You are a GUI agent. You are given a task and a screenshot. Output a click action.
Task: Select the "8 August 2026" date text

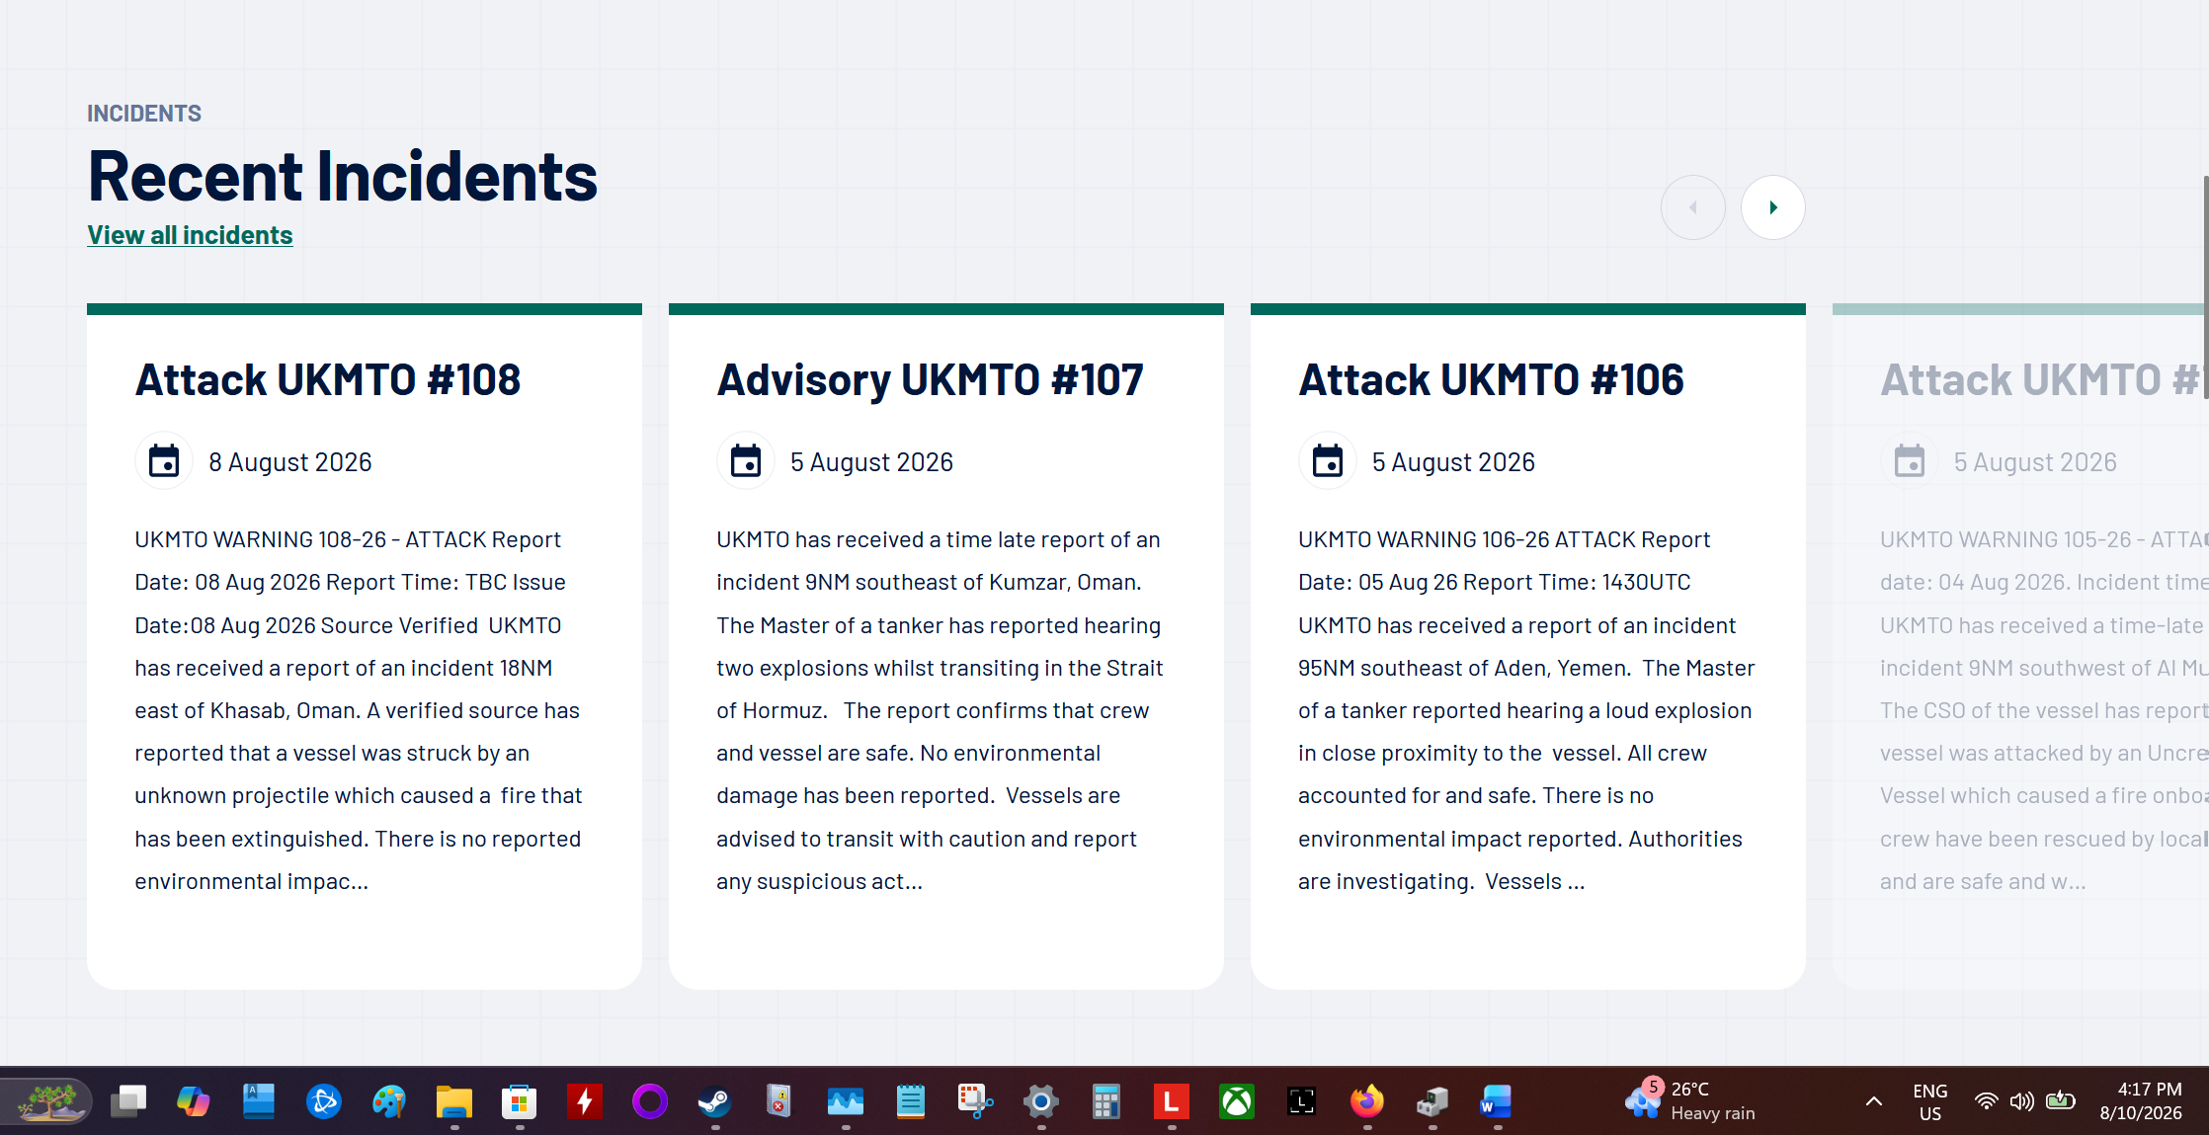290,462
